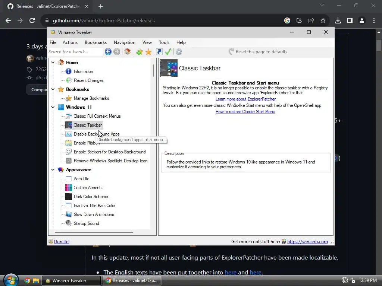Click Learn more about ExplorerPatcher link
Viewport: 382px width, 286px height.
coord(245,99)
